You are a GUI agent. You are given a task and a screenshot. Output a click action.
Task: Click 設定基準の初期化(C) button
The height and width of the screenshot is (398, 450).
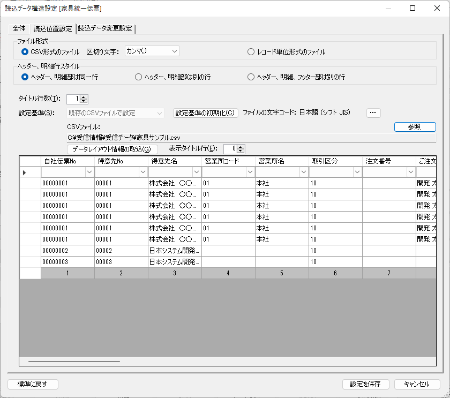(x=206, y=113)
